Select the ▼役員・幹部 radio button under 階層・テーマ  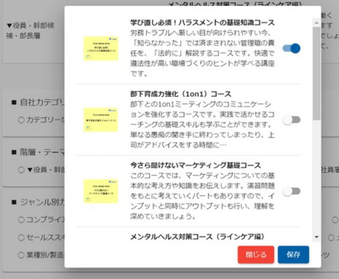pos(21,170)
